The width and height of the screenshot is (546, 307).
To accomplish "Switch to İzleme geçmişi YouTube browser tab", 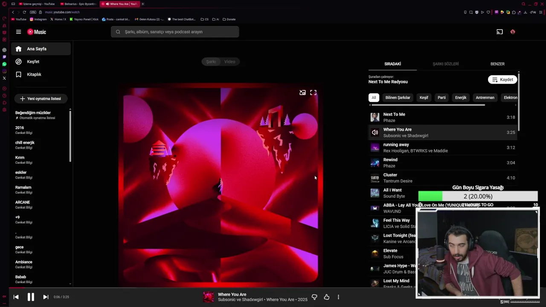I will point(36,4).
